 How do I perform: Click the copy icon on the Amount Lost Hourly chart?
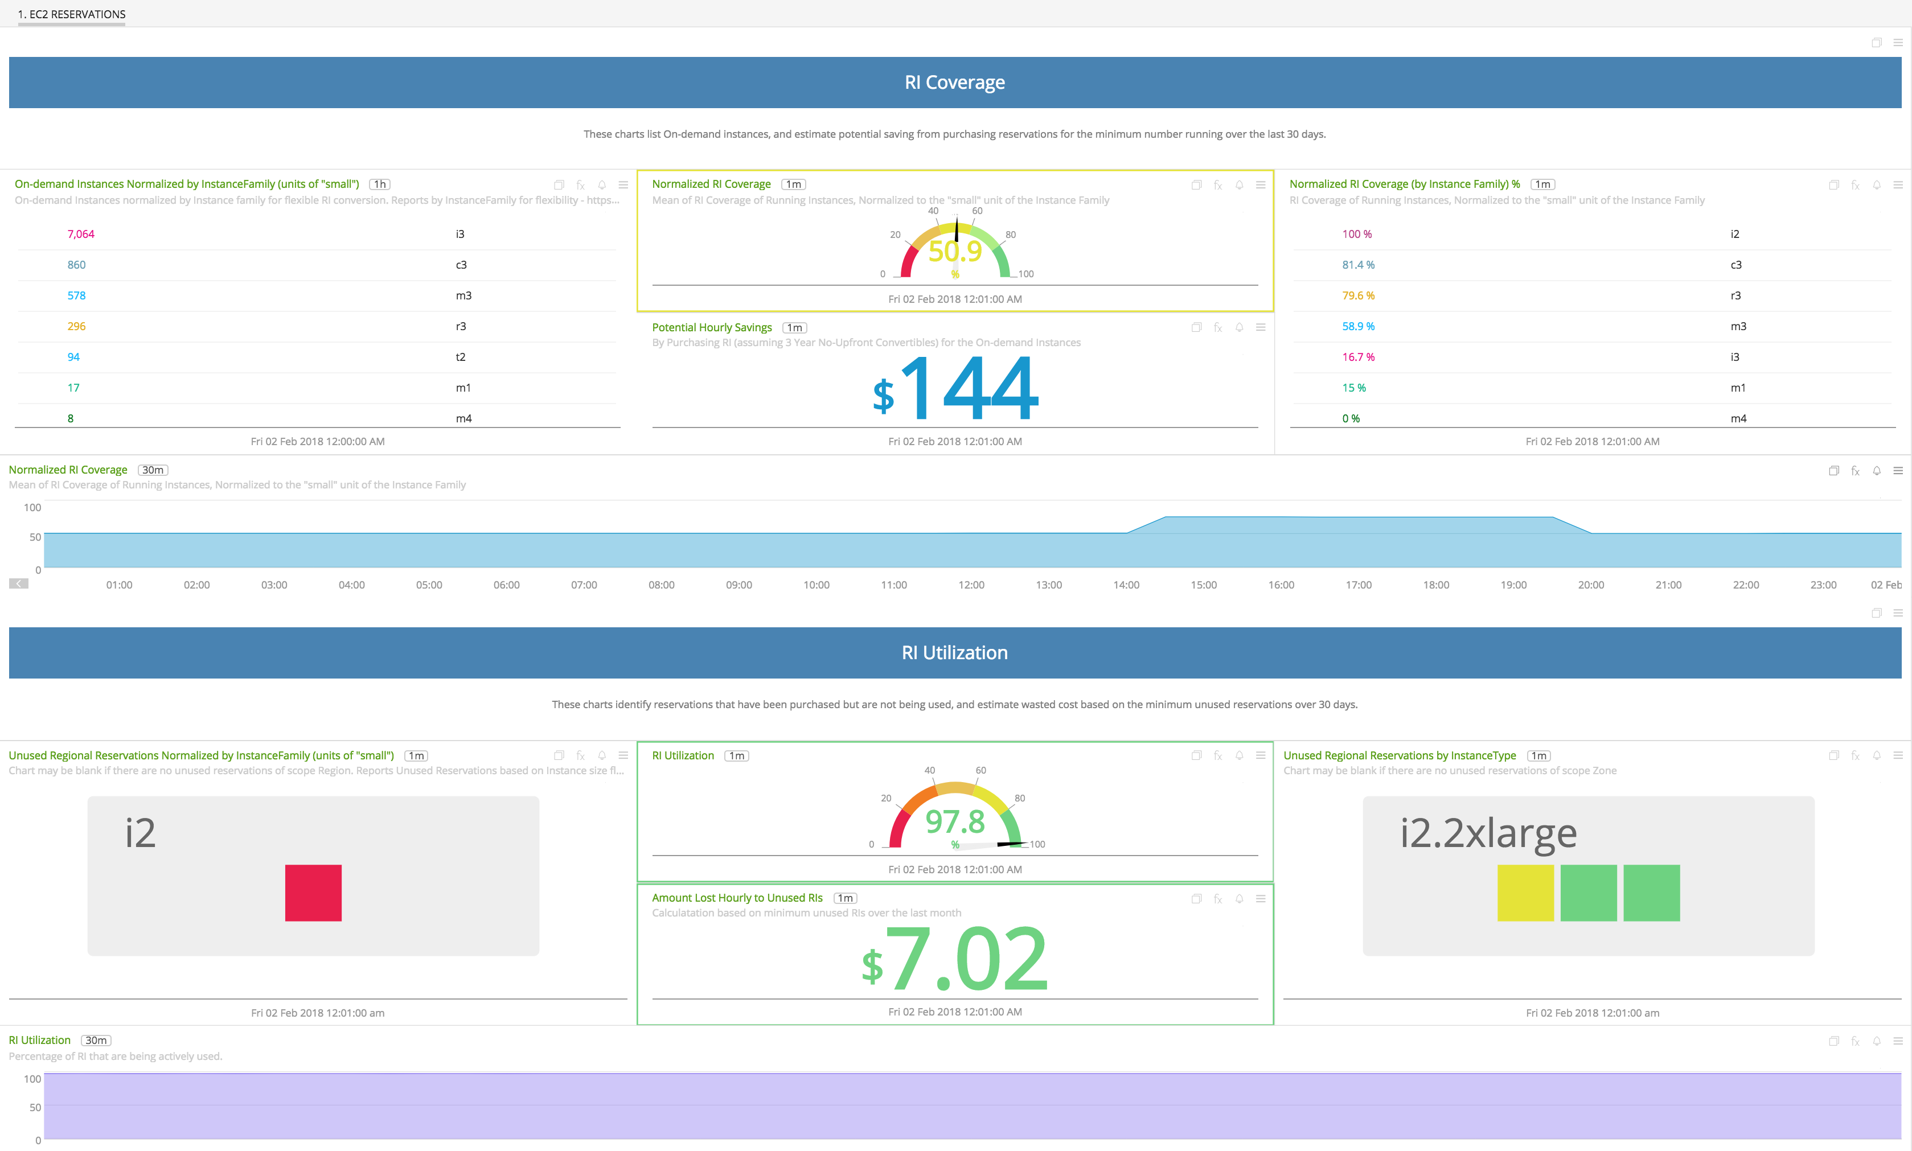(1196, 899)
